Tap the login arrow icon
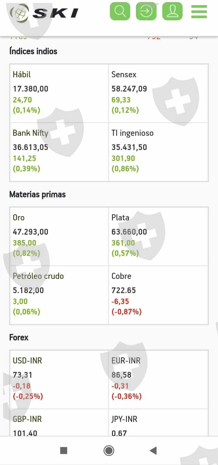Screen dimensions: 218x465 [x=146, y=11]
